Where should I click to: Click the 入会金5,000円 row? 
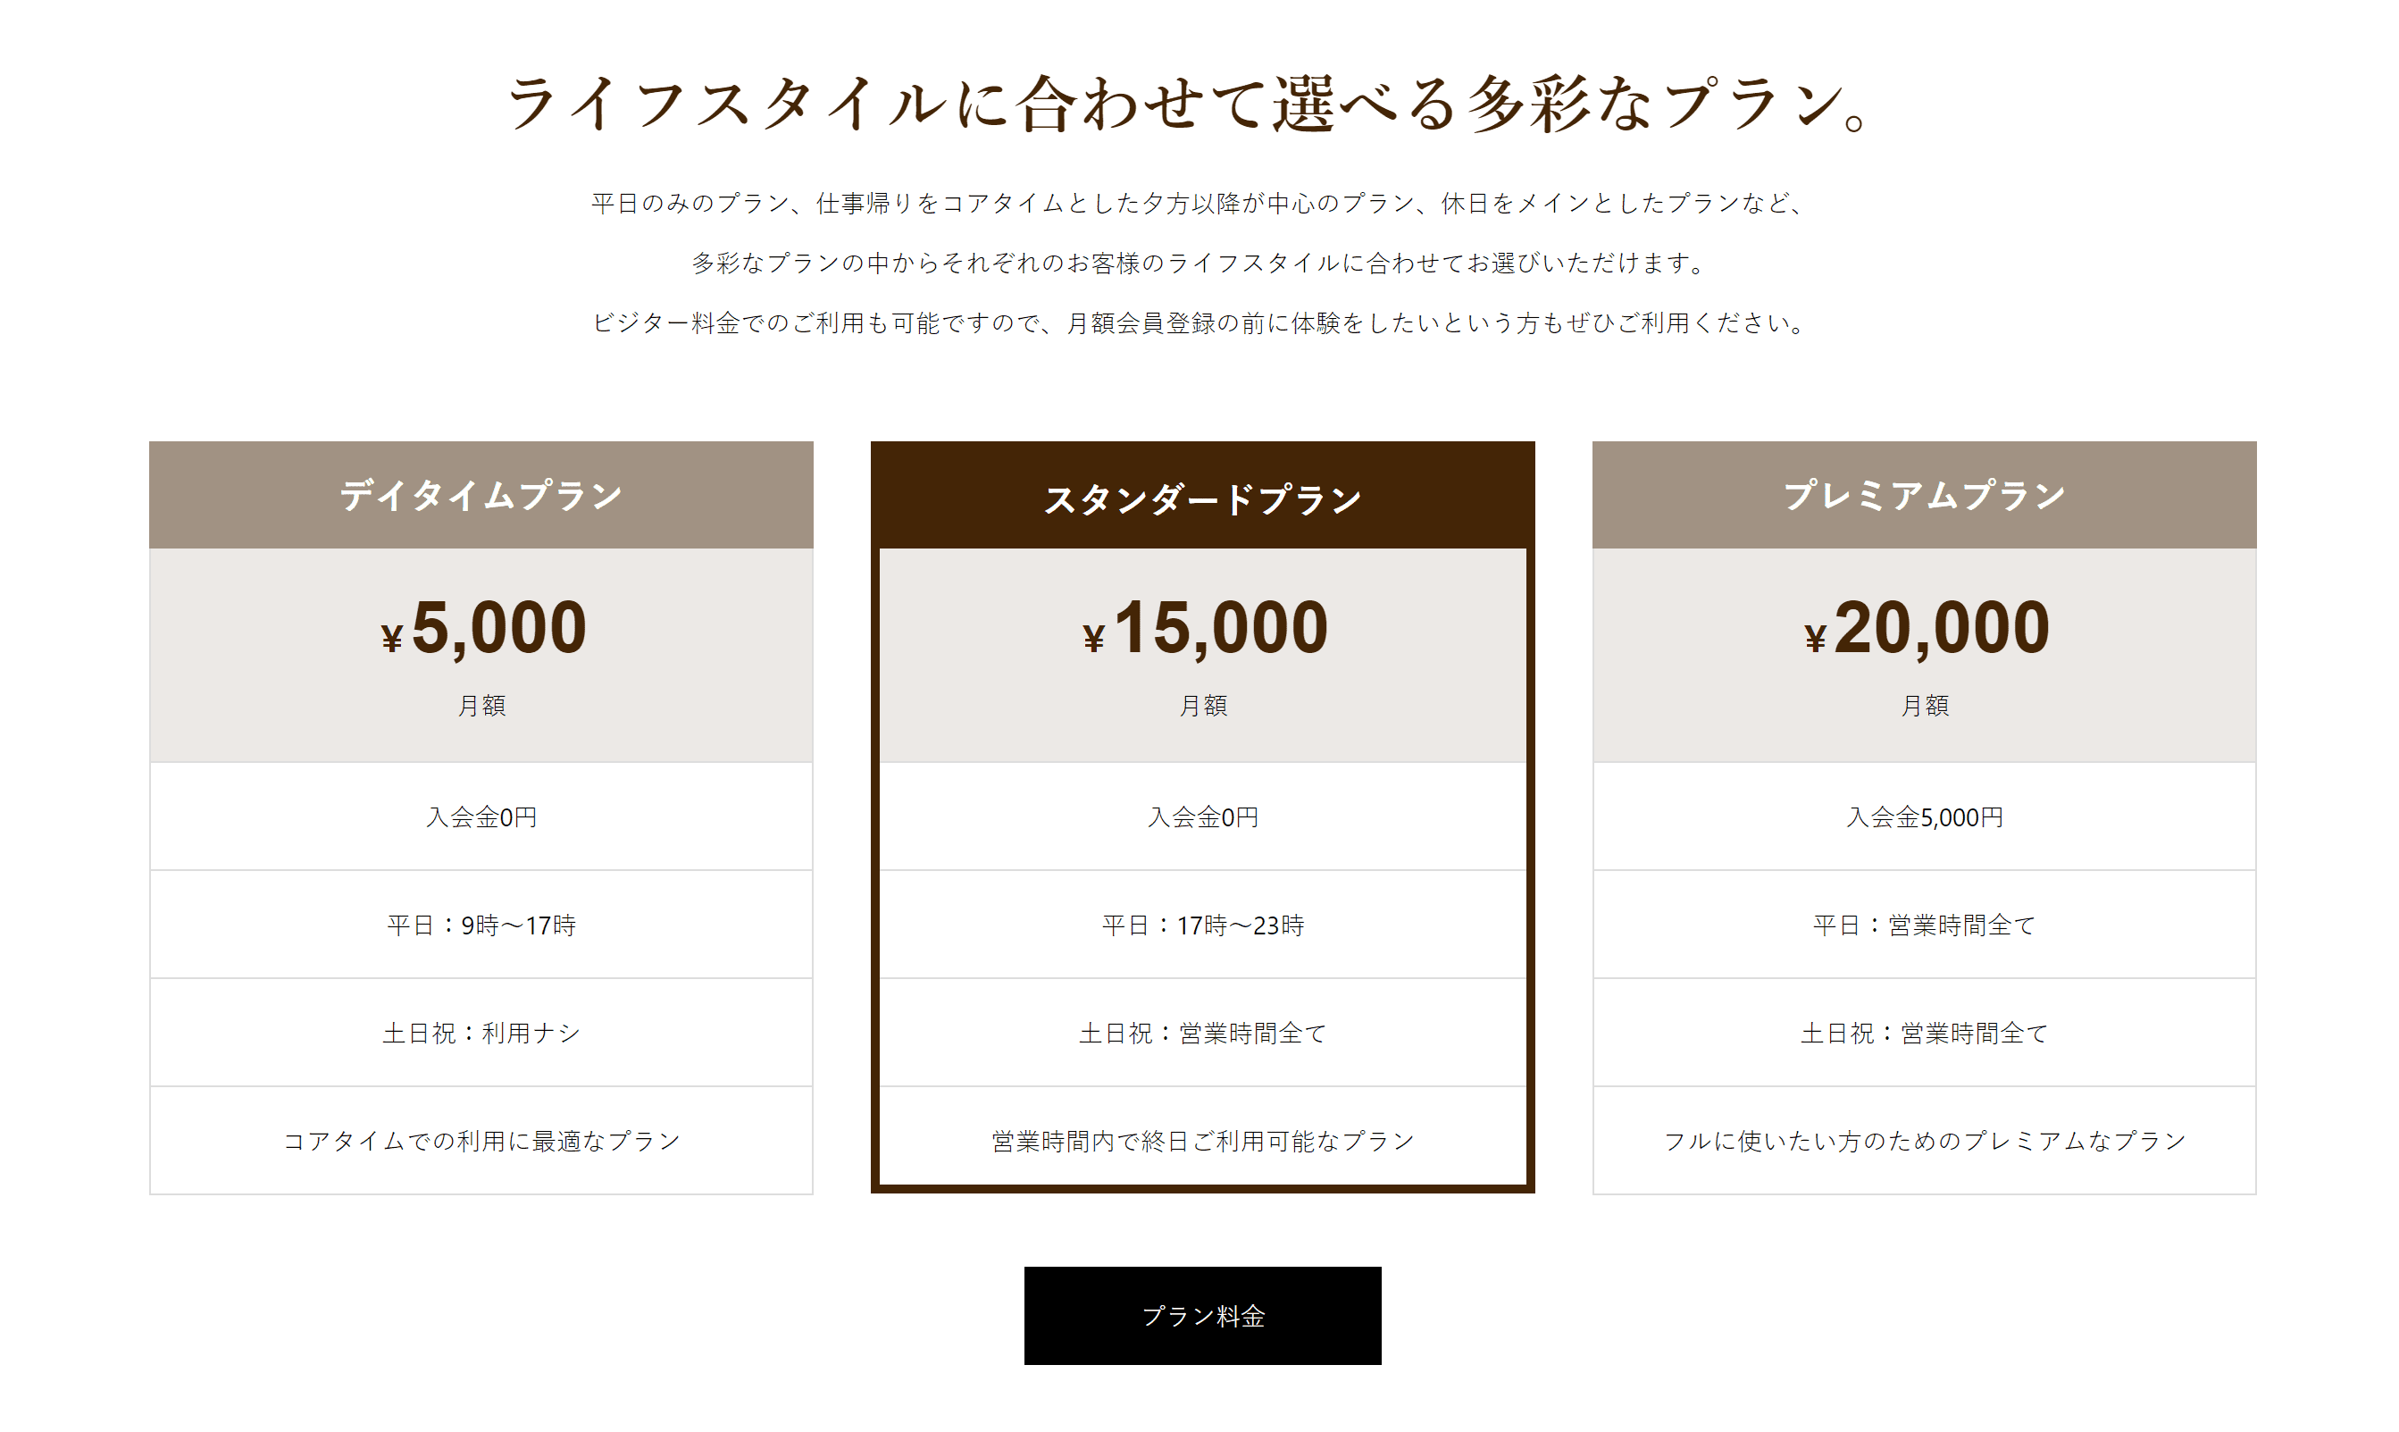coord(1925,817)
